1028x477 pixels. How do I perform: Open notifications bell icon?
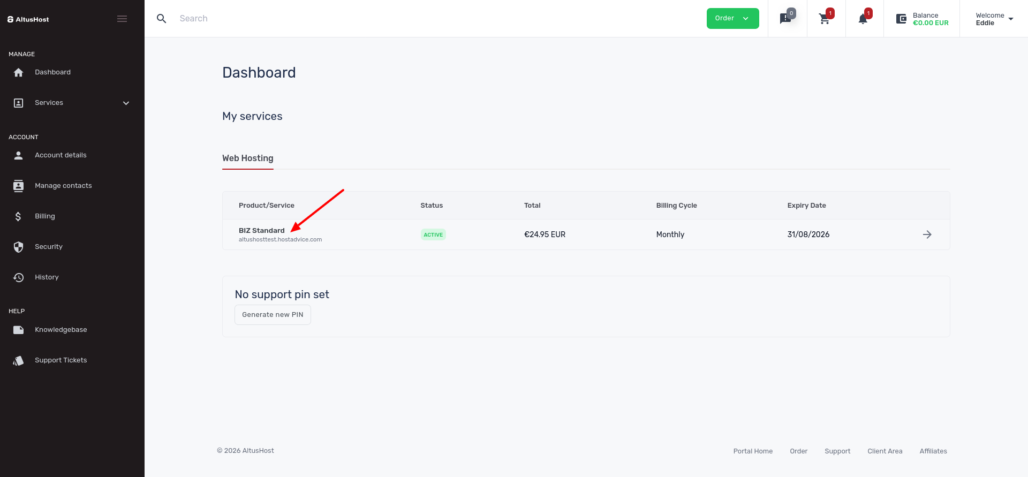863,19
